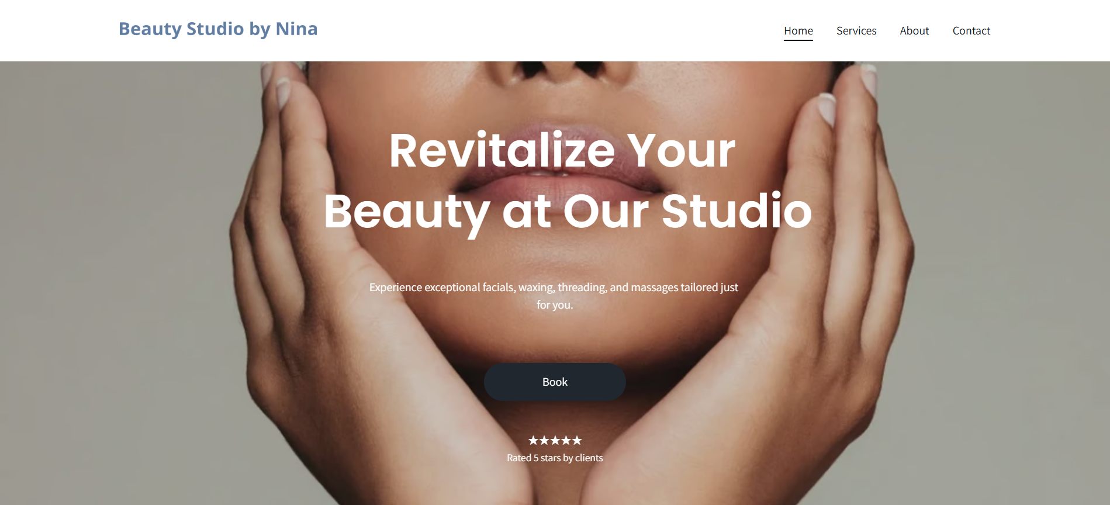This screenshot has width=1110, height=505.
Task: Open the About page from navigation
Action: [914, 31]
